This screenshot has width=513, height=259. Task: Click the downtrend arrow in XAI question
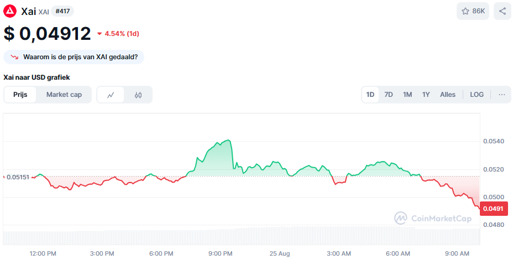pyautogui.click(x=14, y=57)
